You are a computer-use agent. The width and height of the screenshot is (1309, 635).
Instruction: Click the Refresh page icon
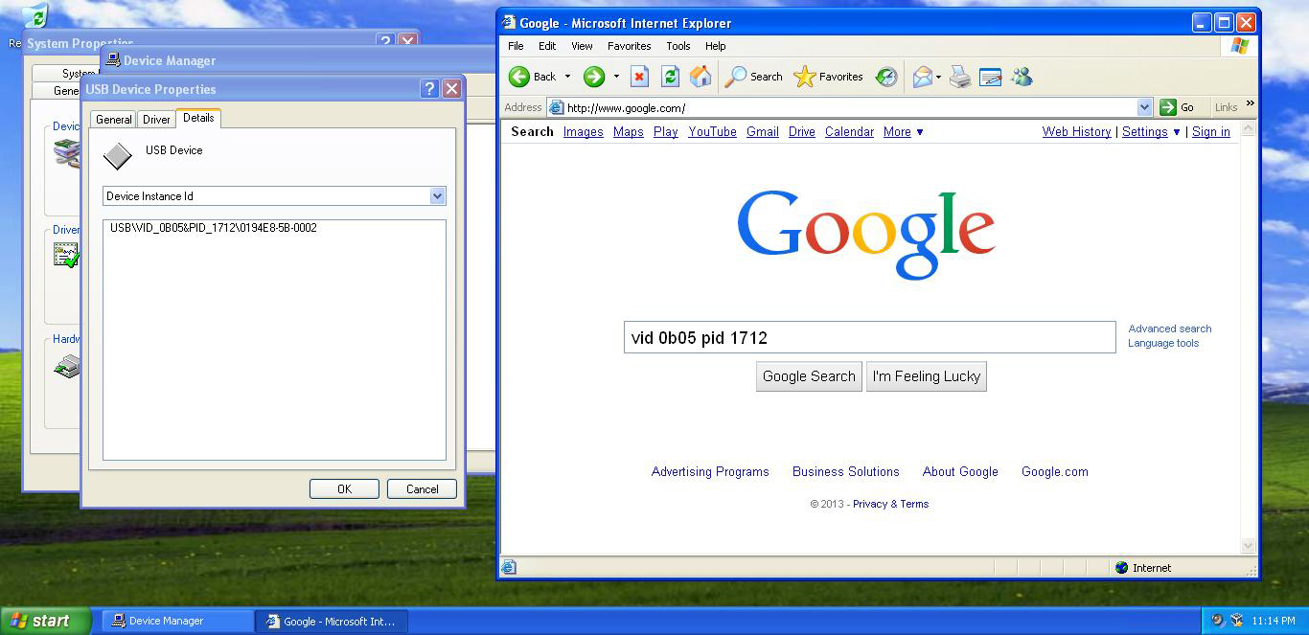click(670, 77)
